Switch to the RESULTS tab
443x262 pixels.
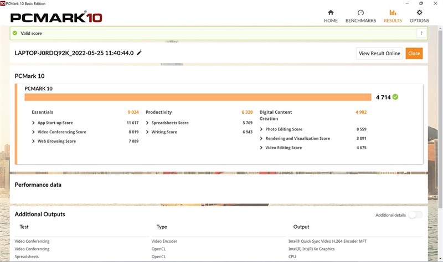tap(393, 17)
